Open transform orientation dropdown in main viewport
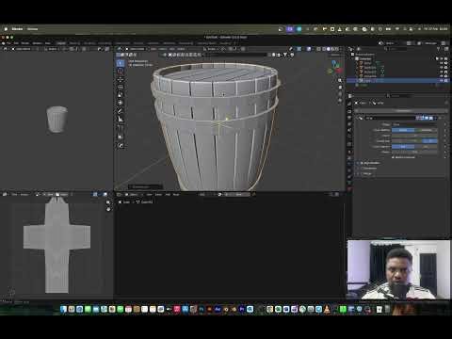The height and width of the screenshot is (339, 452). pos(211,49)
